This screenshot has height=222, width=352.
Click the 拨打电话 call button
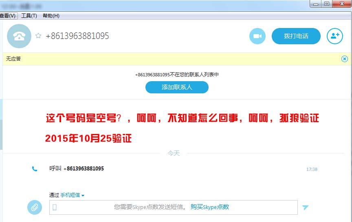296,36
